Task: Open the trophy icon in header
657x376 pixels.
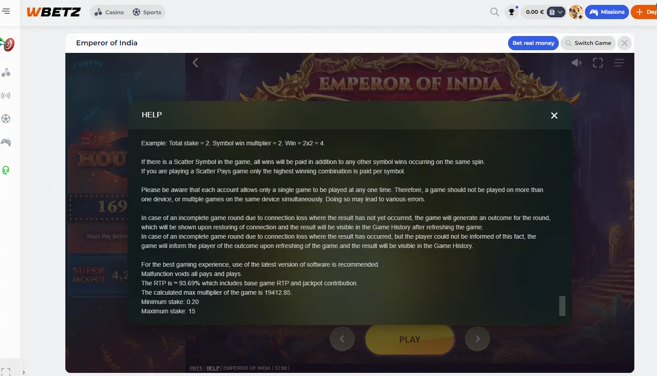Action: click(512, 12)
